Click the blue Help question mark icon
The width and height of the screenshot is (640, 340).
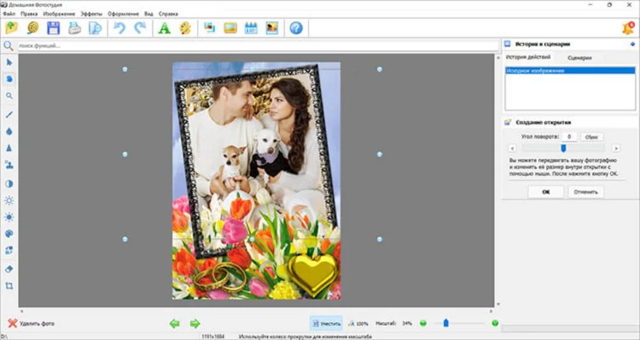click(x=296, y=28)
